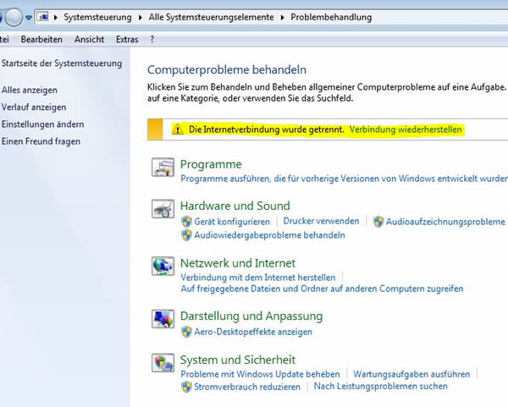
Task: Click Probleme mit Windows Update beheben
Action: point(260,374)
